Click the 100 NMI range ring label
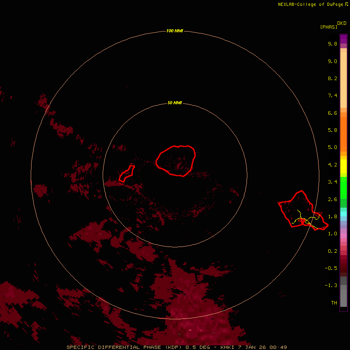 pyautogui.click(x=175, y=31)
